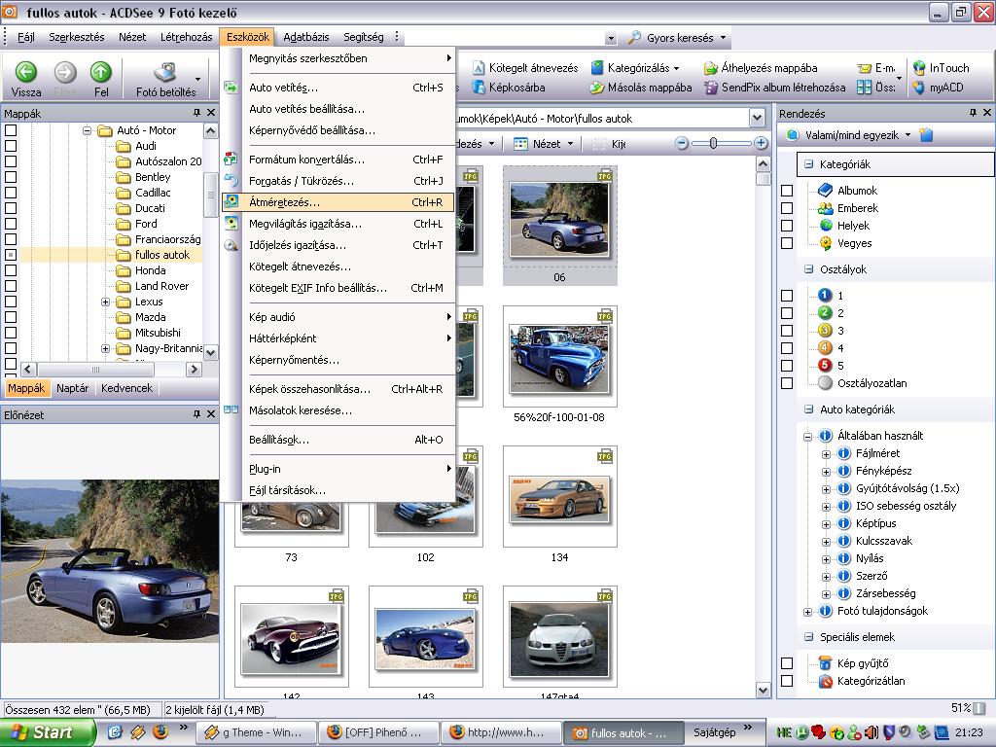Click the Kötegelt átnevezés toolbar icon

tap(480, 68)
